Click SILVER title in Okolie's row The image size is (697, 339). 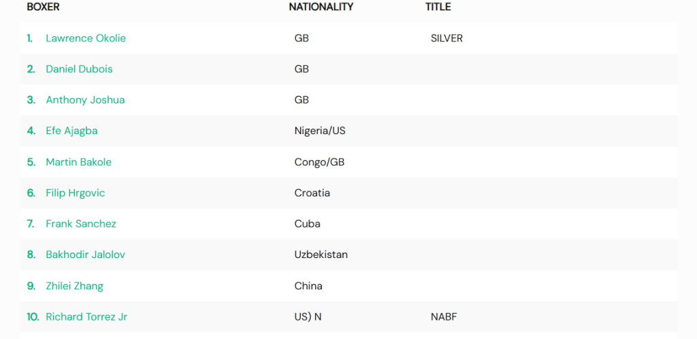click(447, 38)
